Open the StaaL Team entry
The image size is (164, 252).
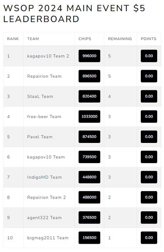point(40,96)
